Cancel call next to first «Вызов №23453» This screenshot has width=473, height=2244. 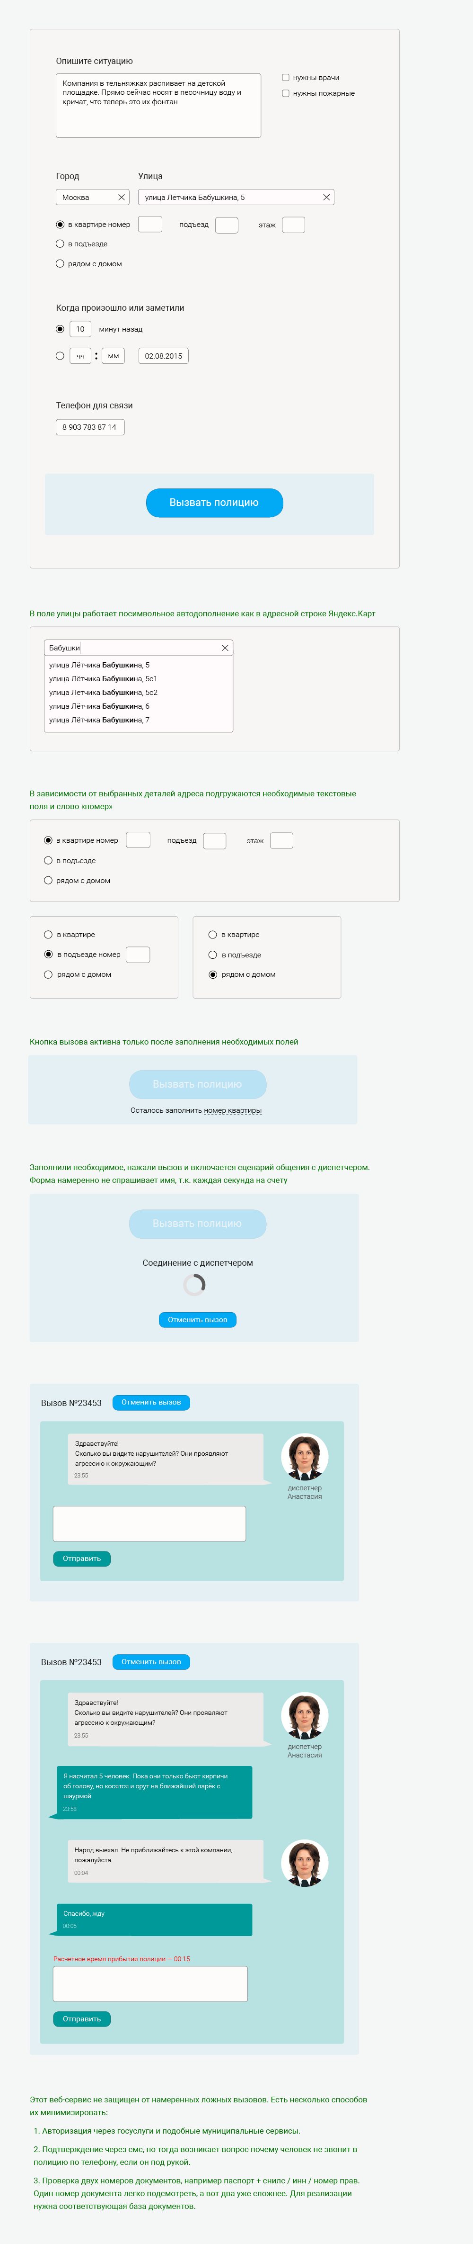tap(151, 1403)
